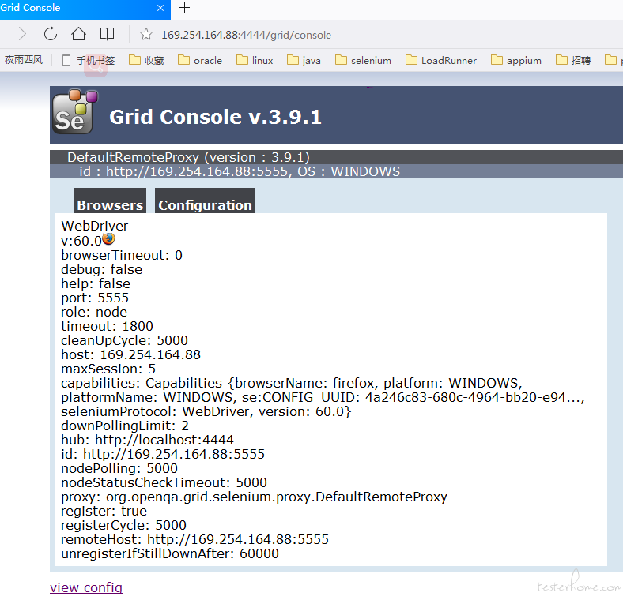Select DefaultRemoteProxy (version : 3.9.1) text
This screenshot has height=600, width=623.
[x=188, y=158]
